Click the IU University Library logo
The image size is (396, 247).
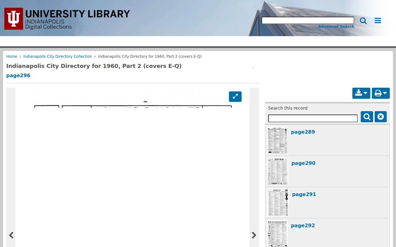67,19
